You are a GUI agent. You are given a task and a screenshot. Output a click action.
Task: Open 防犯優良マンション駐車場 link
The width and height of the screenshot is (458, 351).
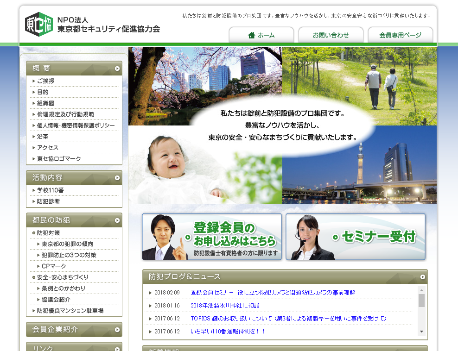70,310
